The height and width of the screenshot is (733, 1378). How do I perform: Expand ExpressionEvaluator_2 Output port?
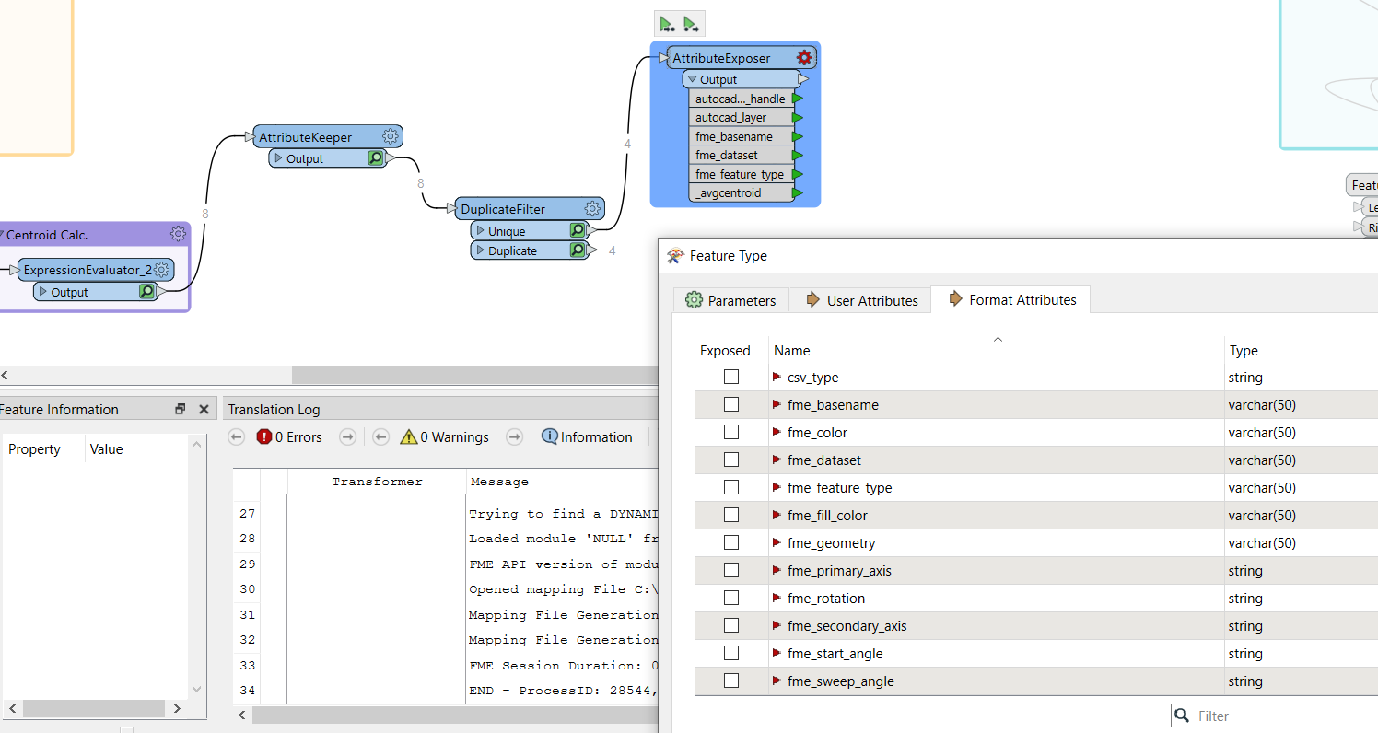[42, 291]
